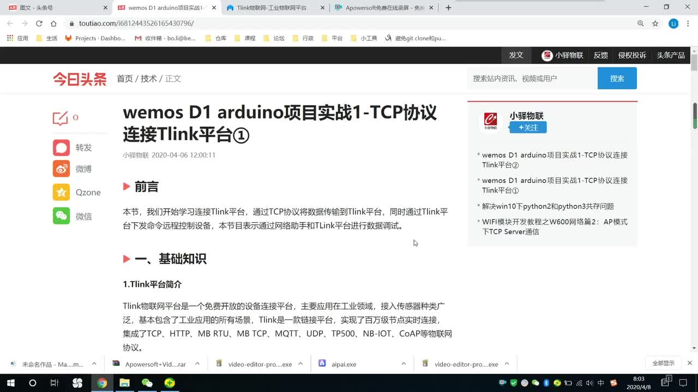Click 全部显示 downloads button

[x=663, y=363]
